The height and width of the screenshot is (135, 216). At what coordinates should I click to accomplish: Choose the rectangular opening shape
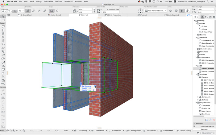52,11
